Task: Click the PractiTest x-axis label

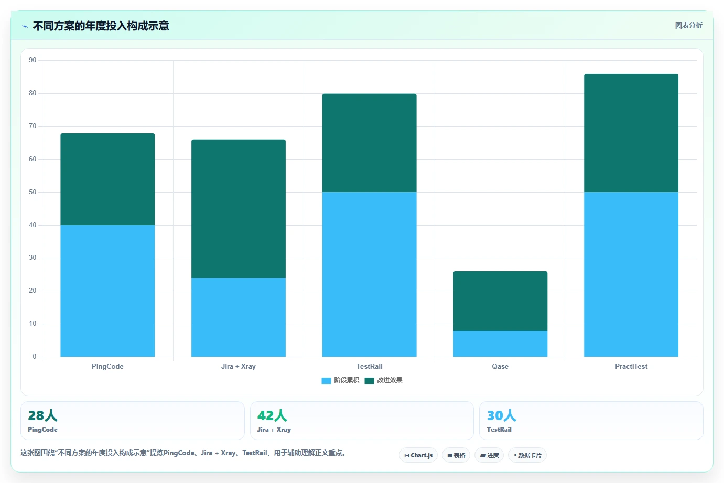Action: point(631,366)
